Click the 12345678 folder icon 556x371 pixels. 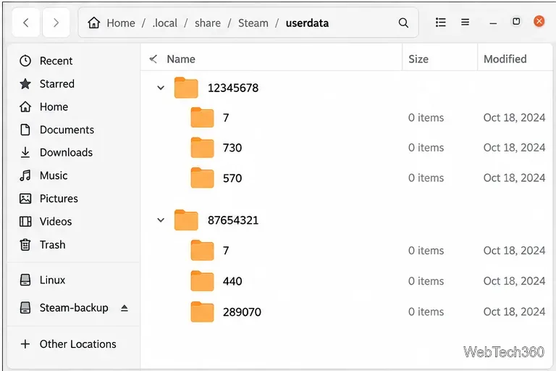click(186, 88)
